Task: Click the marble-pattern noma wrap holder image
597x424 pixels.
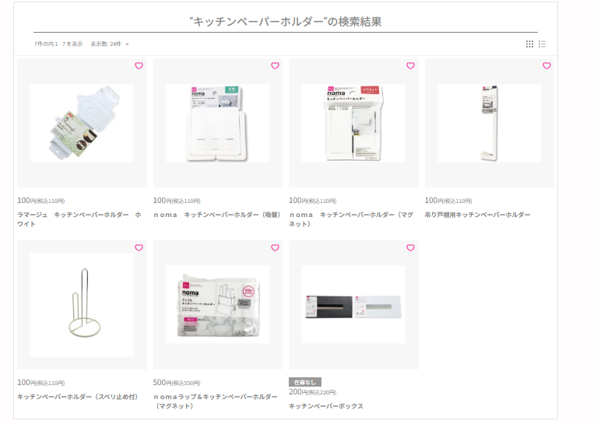Action: (x=218, y=304)
